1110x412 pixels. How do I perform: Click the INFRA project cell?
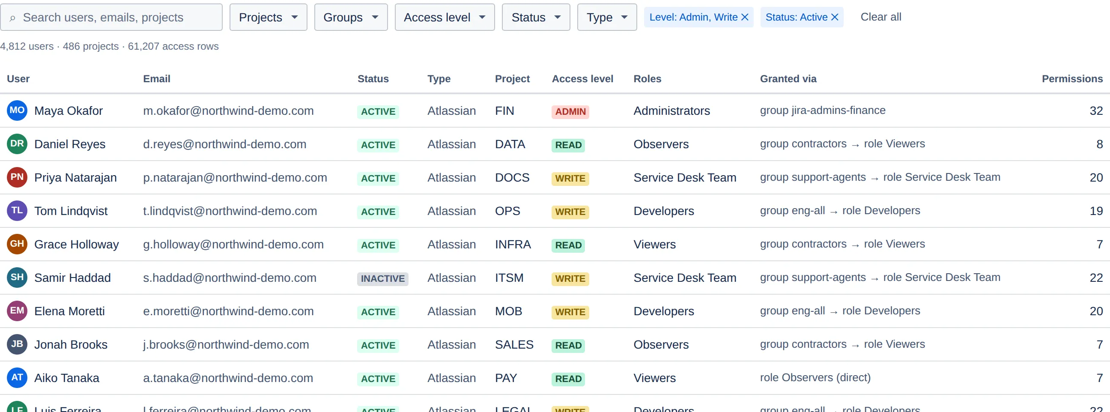click(513, 245)
